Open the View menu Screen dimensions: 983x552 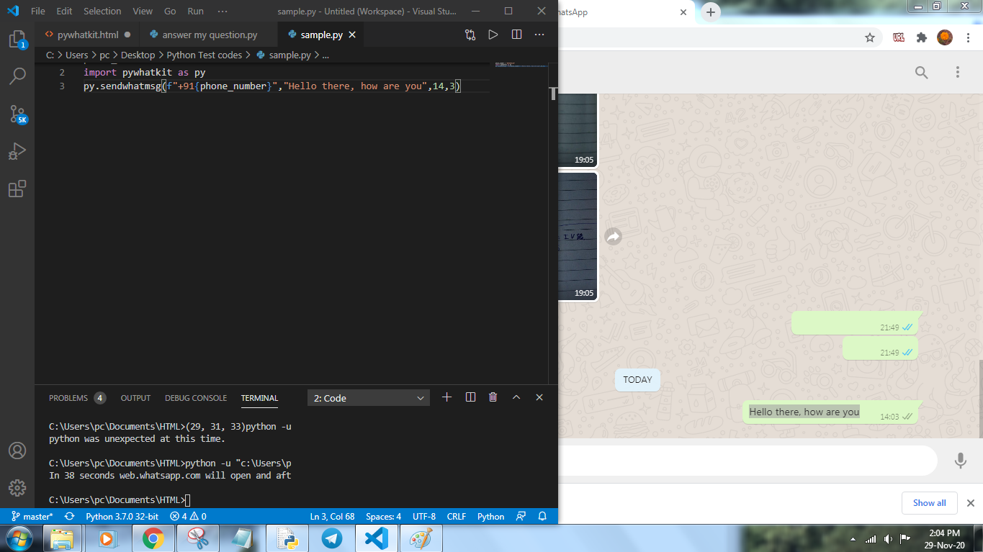143,12
